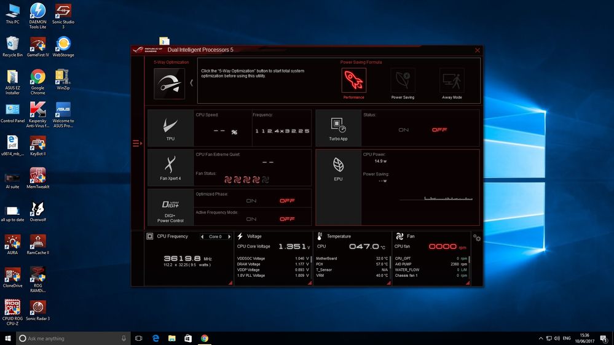Open ROG RAMDisk desktop icon
Viewport: 614px width, 345px height.
tap(37, 280)
